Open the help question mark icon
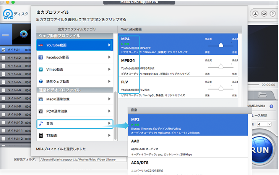 [273, 14]
